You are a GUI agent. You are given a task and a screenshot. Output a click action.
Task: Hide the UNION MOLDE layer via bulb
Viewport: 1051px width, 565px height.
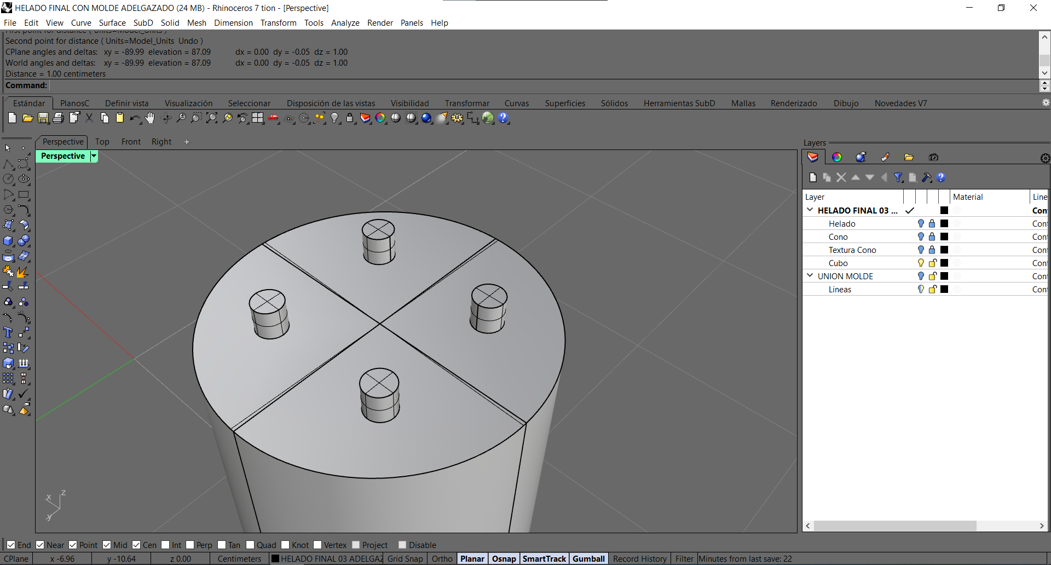coord(921,276)
